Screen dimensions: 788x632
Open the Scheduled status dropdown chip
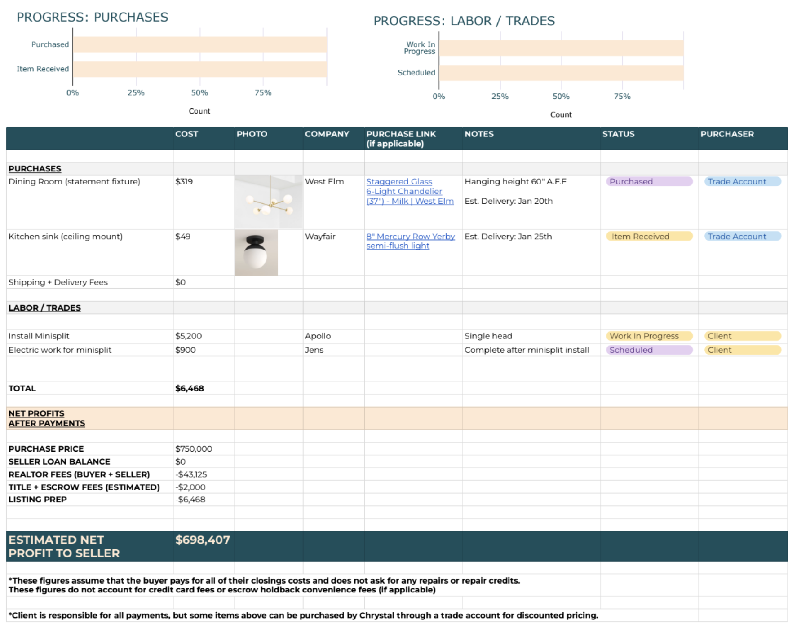(649, 350)
